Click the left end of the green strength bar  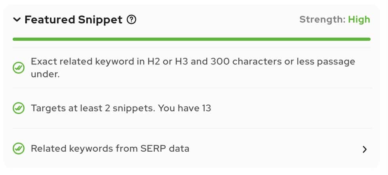coord(15,39)
